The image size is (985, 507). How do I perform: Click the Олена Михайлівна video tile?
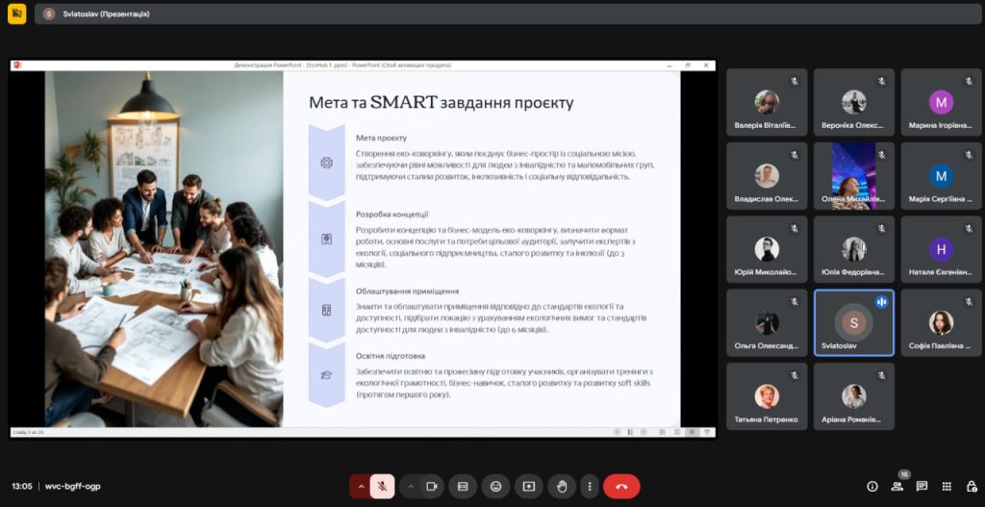tap(853, 175)
